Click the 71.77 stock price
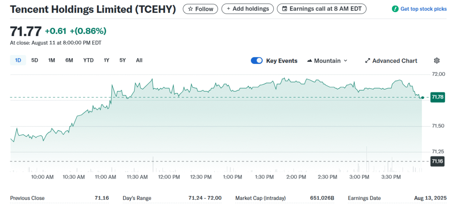The image size is (457, 206). (26, 31)
